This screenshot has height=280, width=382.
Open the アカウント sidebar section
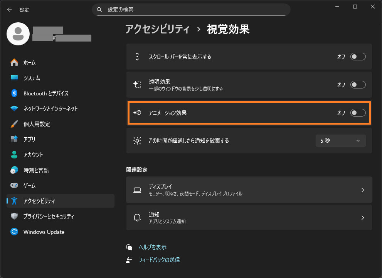pyautogui.click(x=33, y=155)
